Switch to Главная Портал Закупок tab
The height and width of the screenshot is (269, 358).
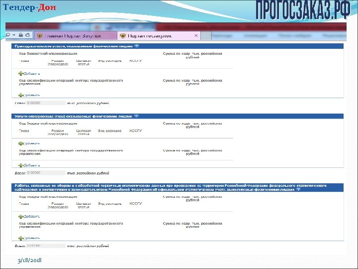pyautogui.click(x=76, y=36)
